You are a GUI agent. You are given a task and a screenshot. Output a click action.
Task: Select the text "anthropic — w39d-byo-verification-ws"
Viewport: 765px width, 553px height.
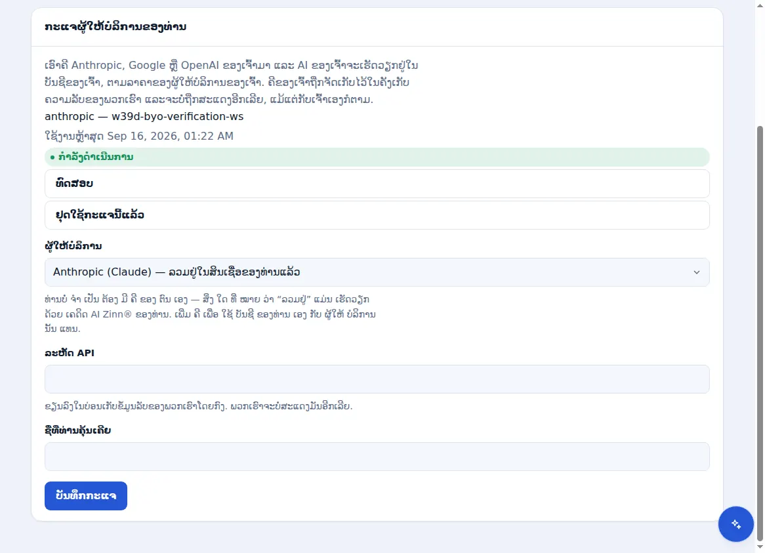point(144,117)
